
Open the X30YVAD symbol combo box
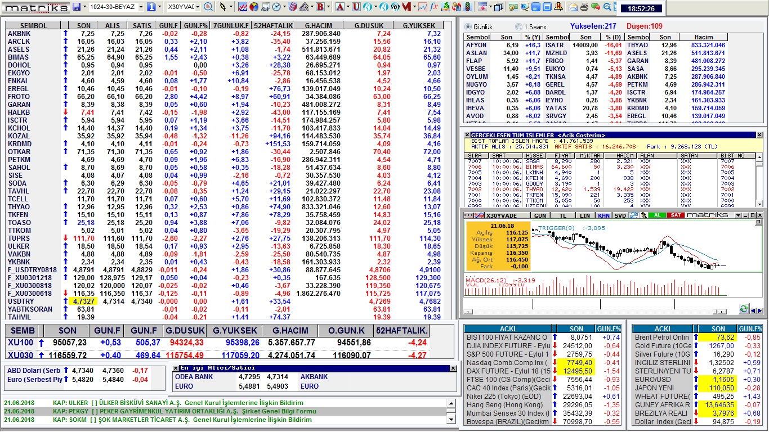point(184,7)
